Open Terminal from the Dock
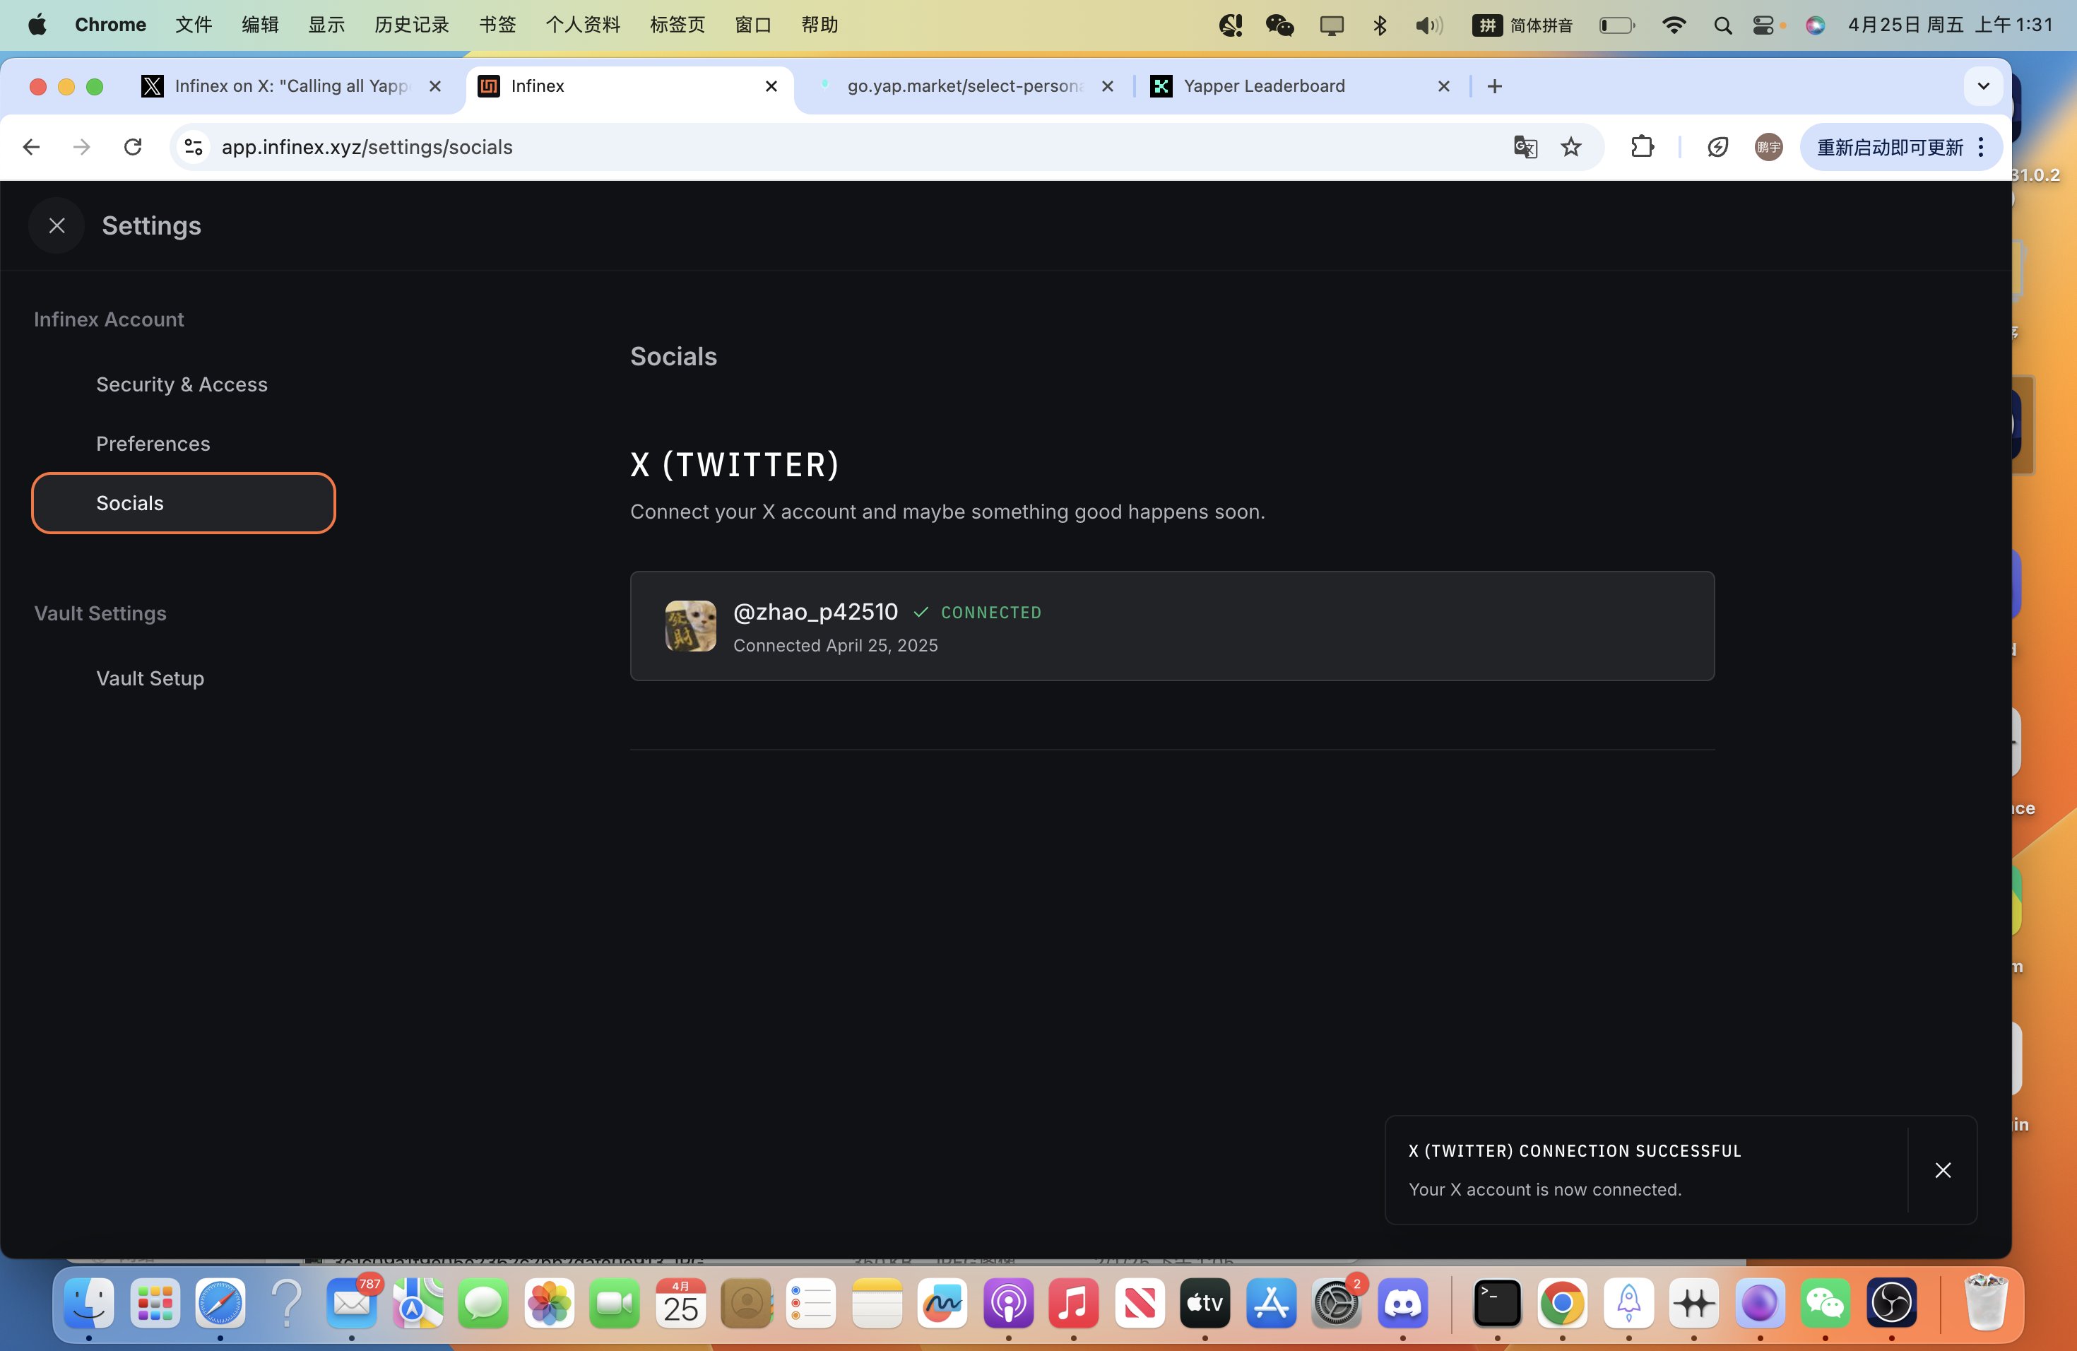This screenshot has height=1351, width=2077. click(1498, 1303)
